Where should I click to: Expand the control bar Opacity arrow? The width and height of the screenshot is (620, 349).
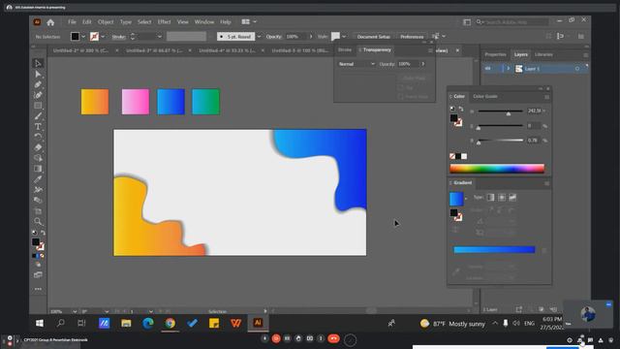311,37
